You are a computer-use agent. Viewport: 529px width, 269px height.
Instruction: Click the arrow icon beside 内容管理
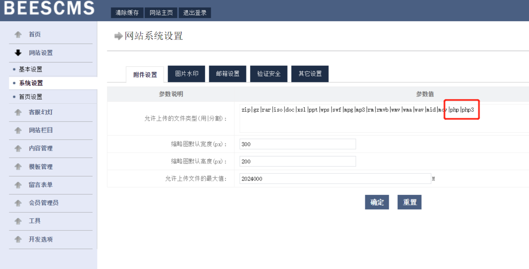(x=18, y=148)
